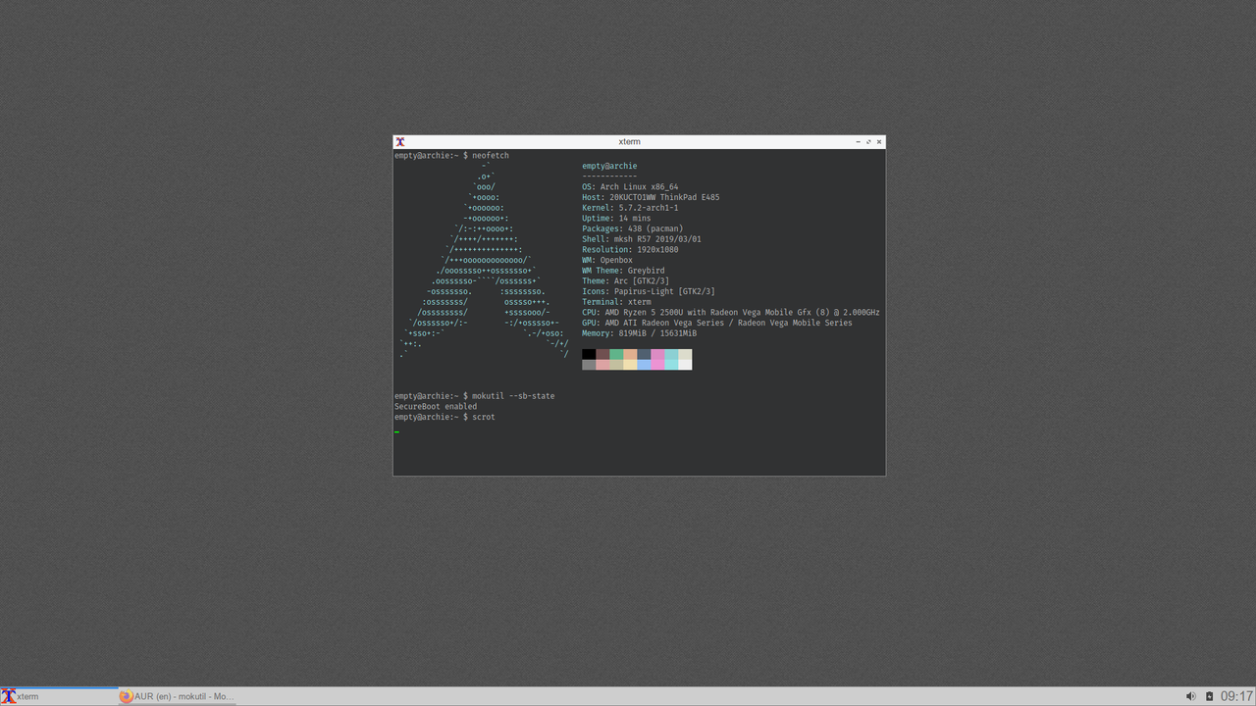Click the xterm logo icon in title bar
Screen dimensions: 1256x706
pyautogui.click(x=399, y=142)
